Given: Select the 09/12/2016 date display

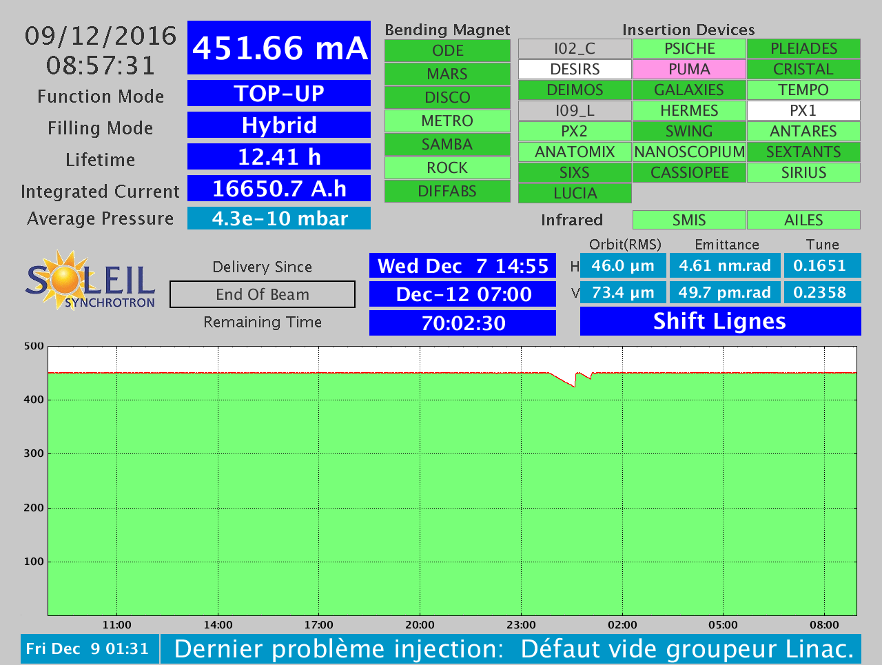Looking at the screenshot, I should tap(101, 36).
